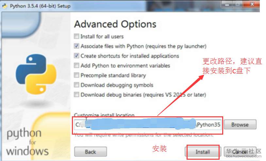Screen dimensions: 266x161
Task: Click the Python icon in title bar
Action: click(x=5, y=6)
